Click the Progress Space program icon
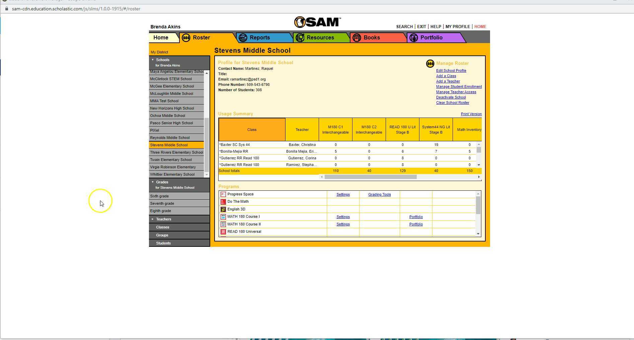 (x=223, y=194)
